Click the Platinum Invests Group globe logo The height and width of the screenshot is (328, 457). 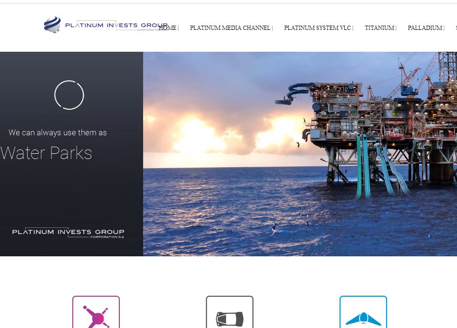click(52, 25)
